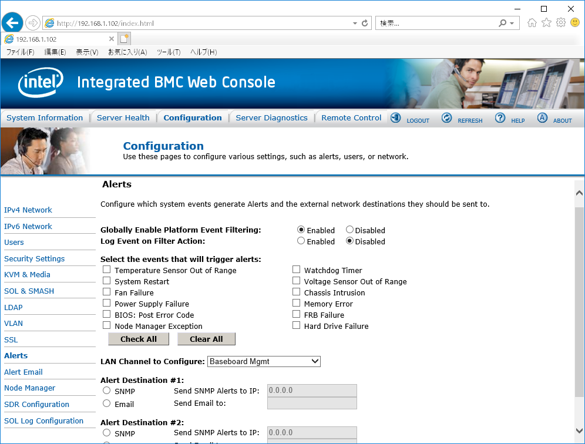Click the browser Back arrow button
The image size is (585, 444).
(12, 23)
